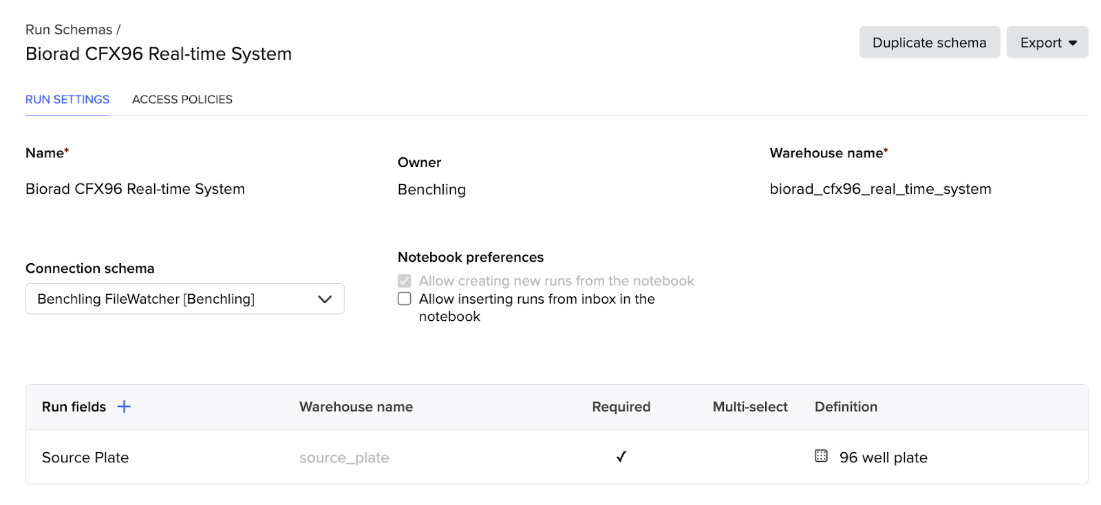Click the 'Notebook preferences' heading
The width and height of the screenshot is (1101, 505).
pyautogui.click(x=471, y=257)
